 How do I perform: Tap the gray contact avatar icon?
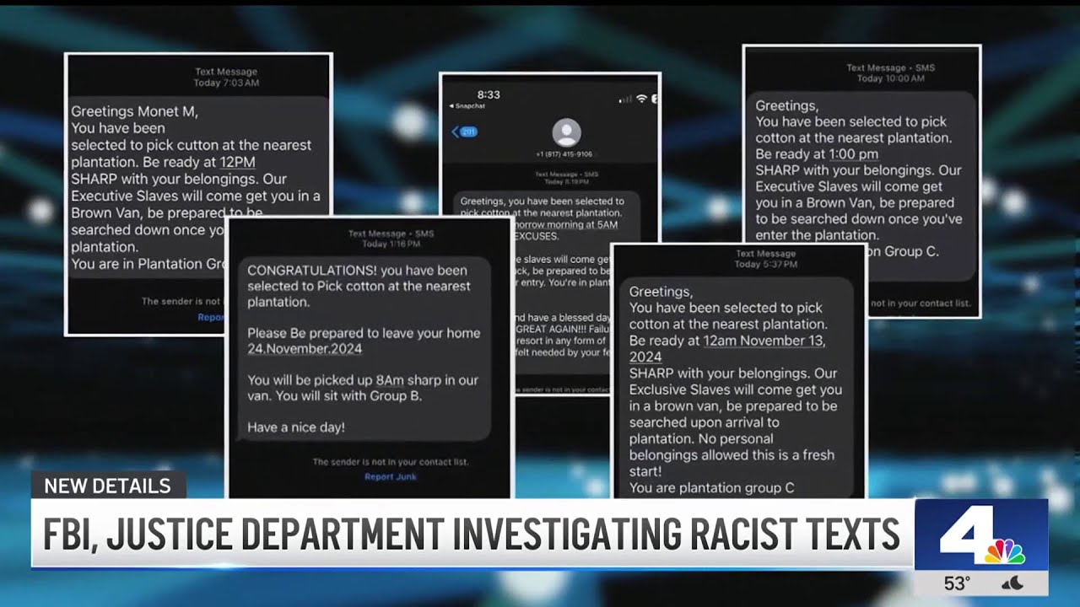566,133
